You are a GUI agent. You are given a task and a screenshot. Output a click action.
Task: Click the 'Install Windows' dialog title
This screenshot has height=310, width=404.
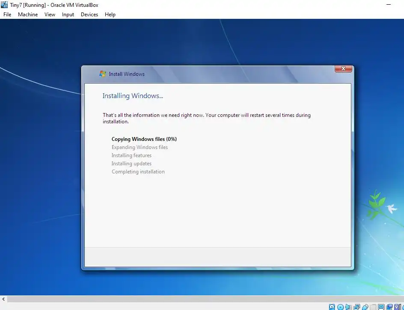pyautogui.click(x=127, y=74)
